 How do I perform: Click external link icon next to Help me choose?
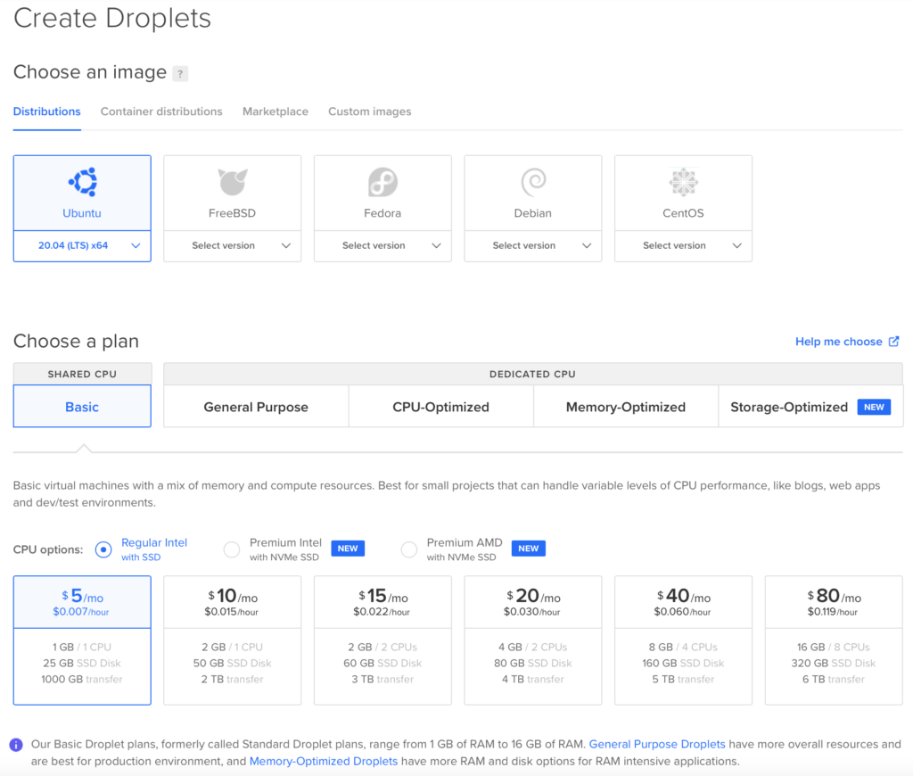(x=893, y=342)
